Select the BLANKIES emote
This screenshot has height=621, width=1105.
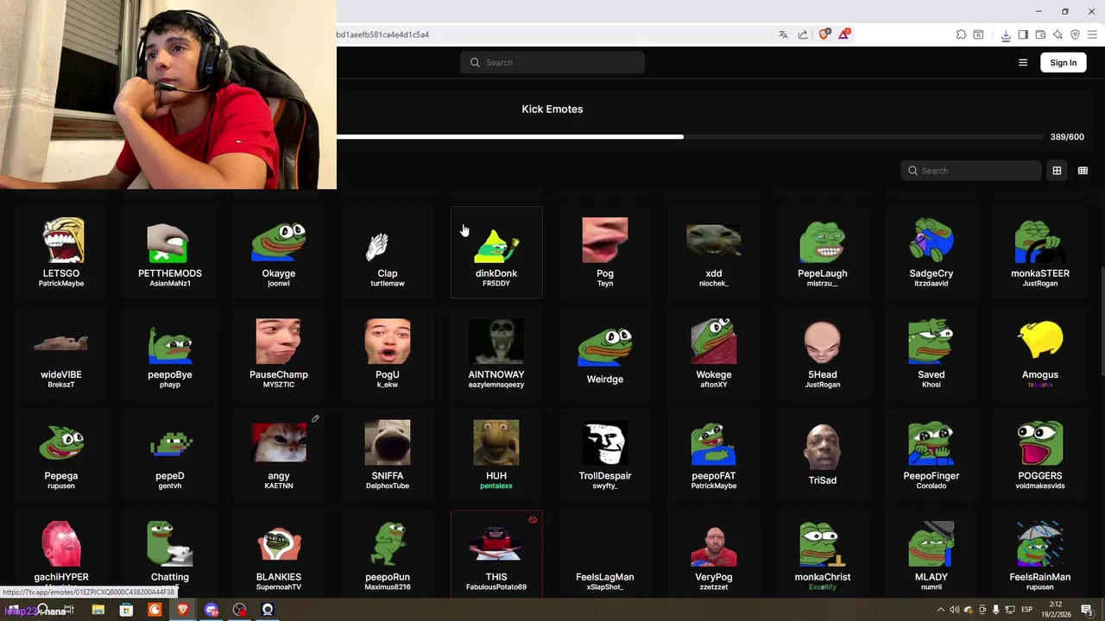click(x=279, y=553)
